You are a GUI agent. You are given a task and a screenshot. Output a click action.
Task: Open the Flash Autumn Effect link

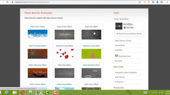pos(37,84)
